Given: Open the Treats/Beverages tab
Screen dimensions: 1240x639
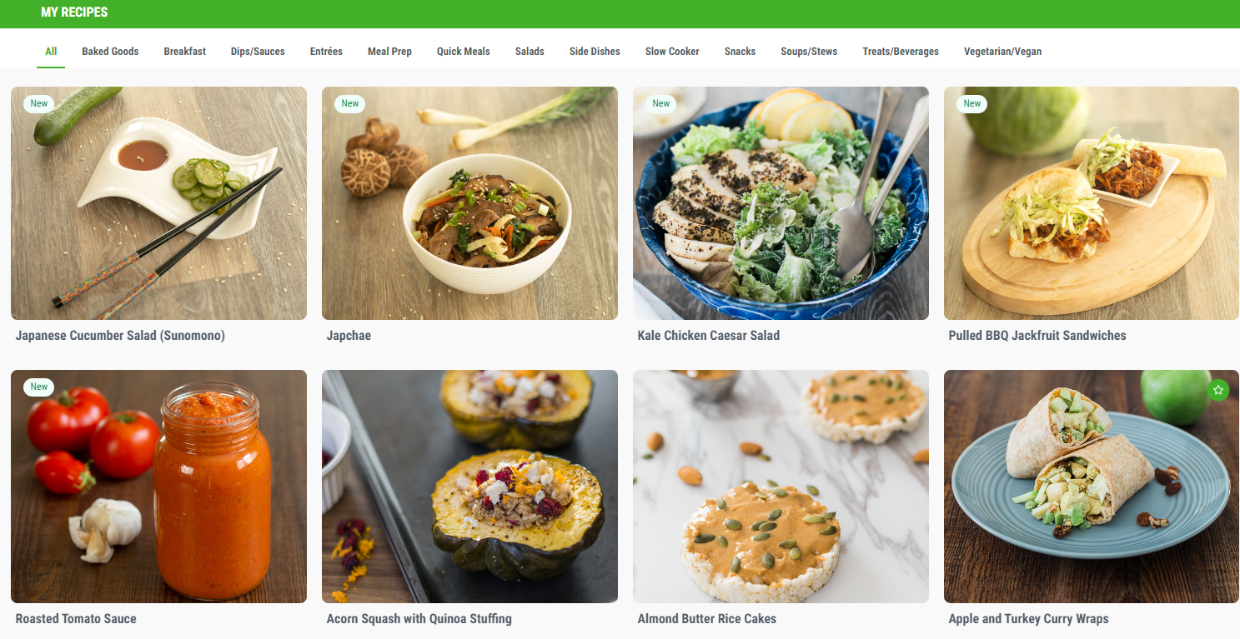Looking at the screenshot, I should (901, 52).
